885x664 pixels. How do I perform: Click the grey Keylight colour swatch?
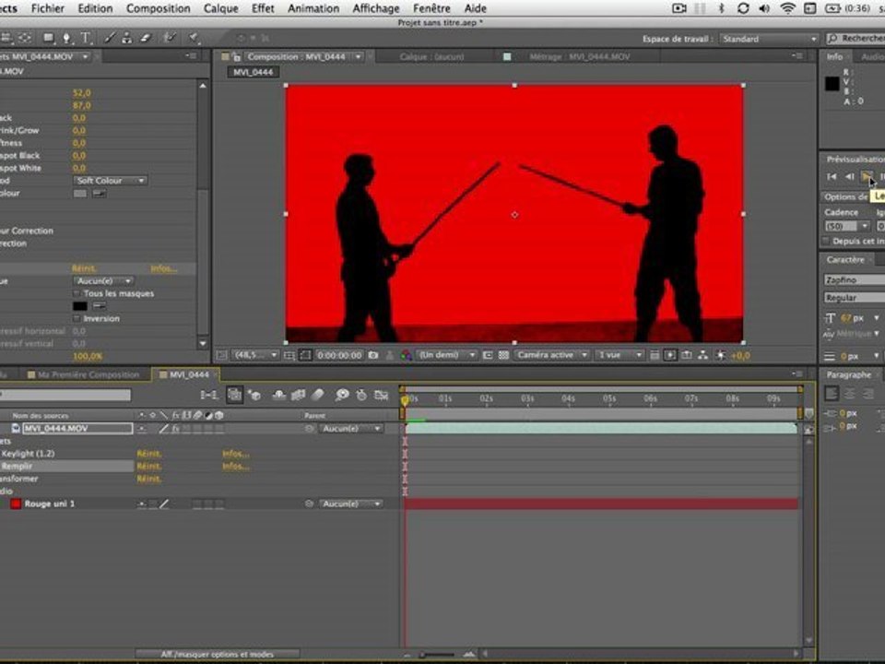tap(79, 193)
